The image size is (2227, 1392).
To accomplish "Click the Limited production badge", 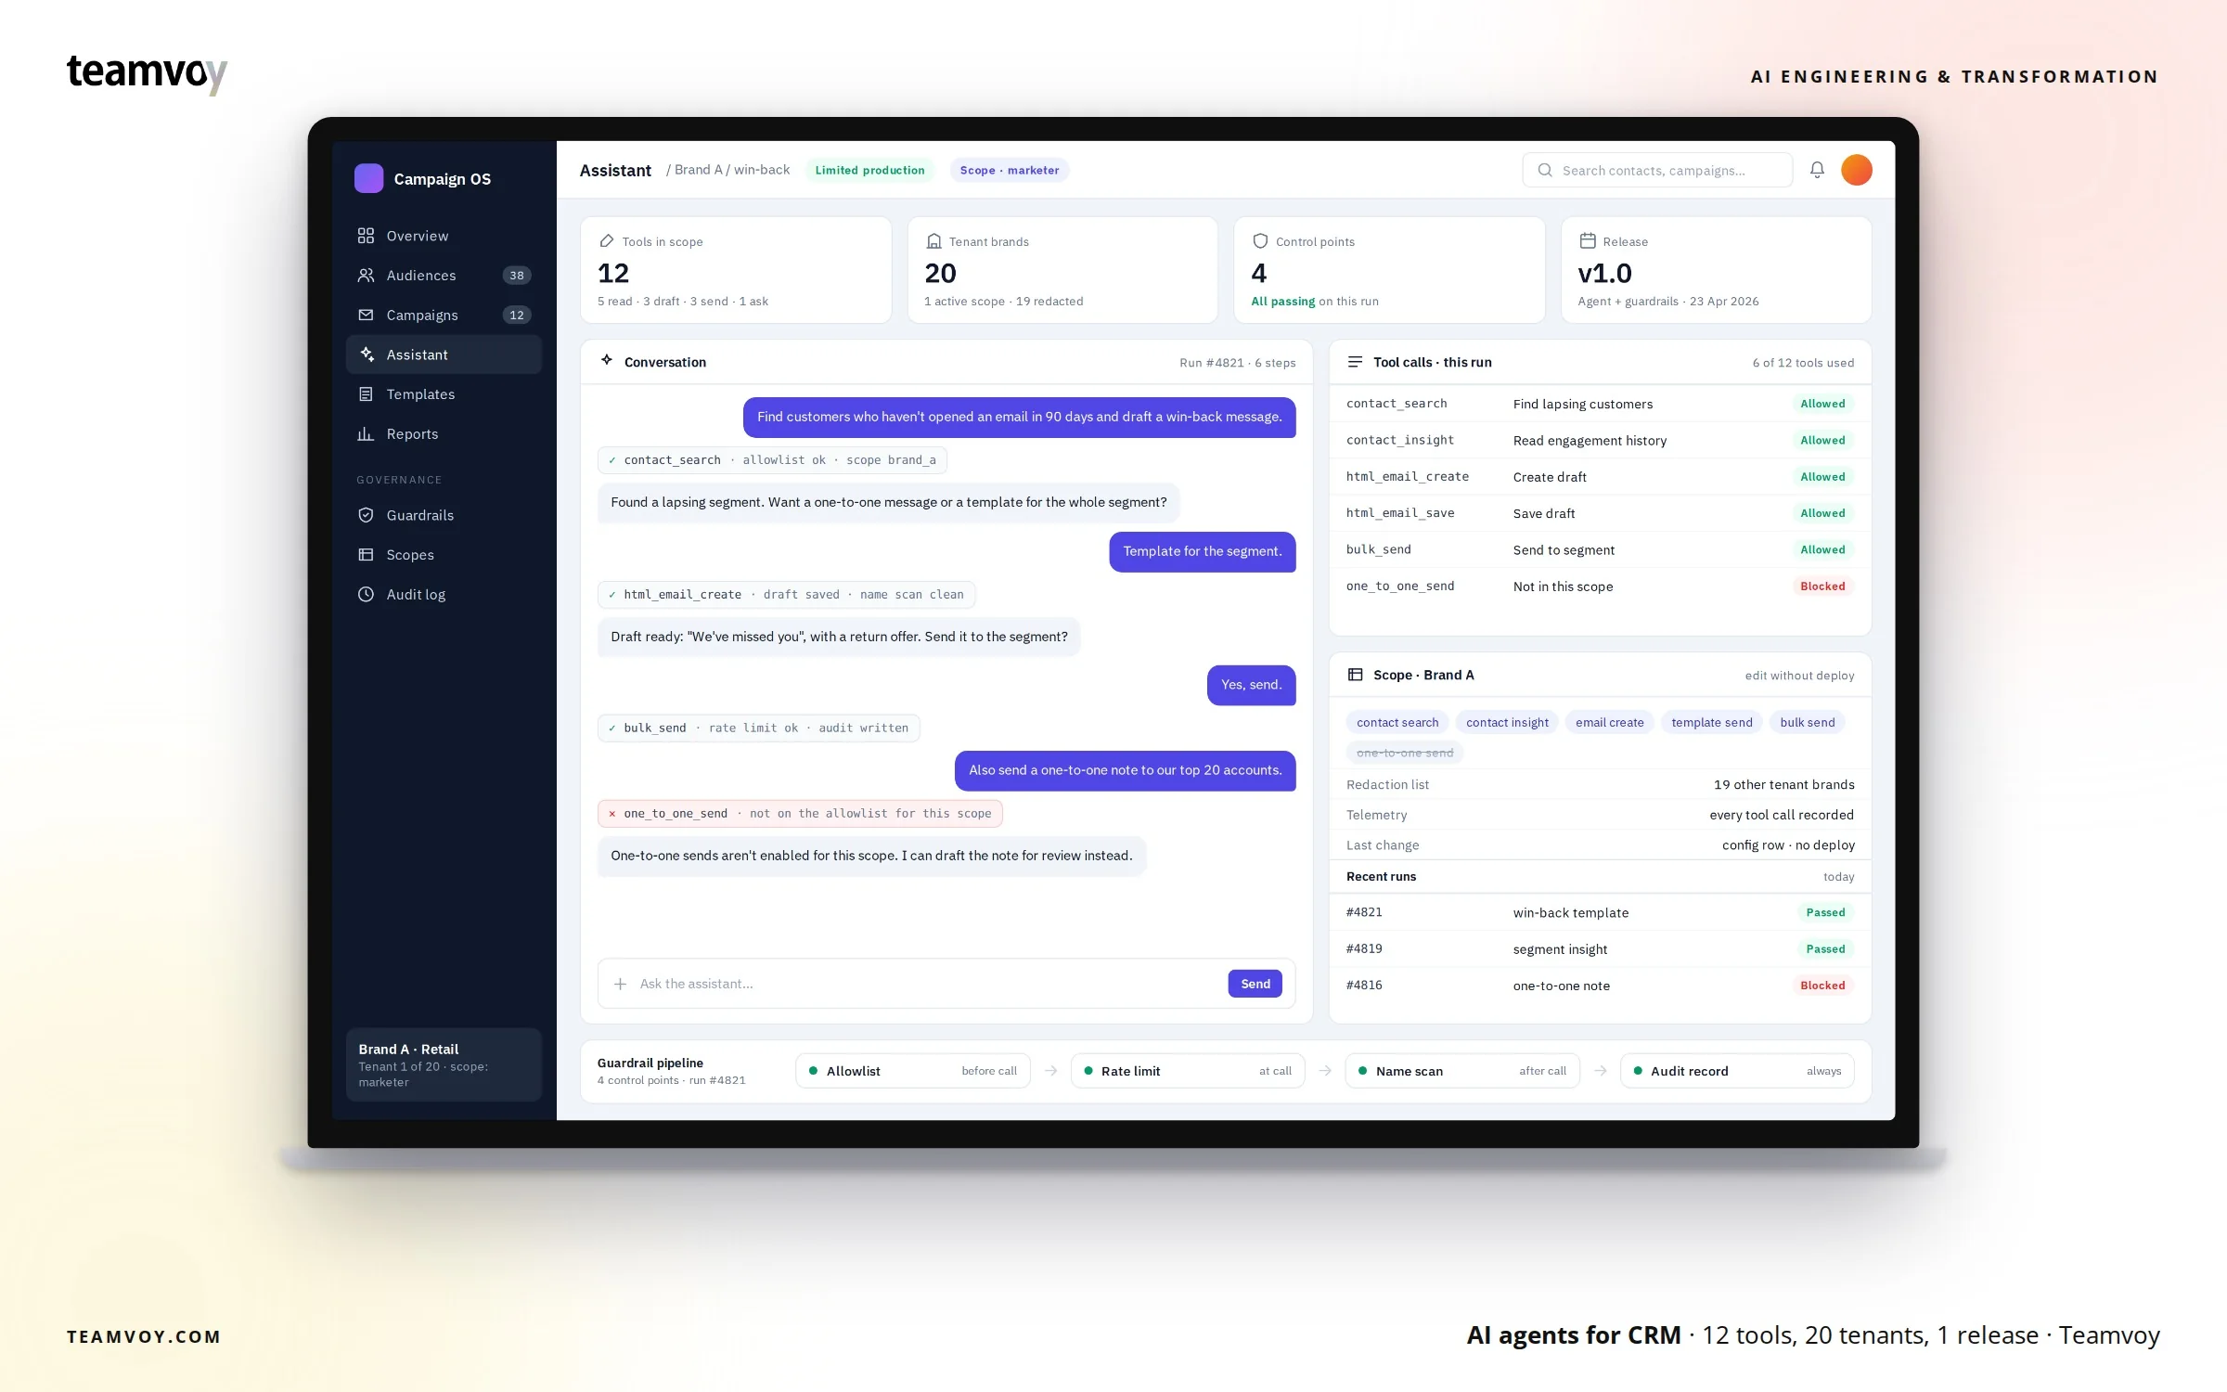I will (869, 170).
